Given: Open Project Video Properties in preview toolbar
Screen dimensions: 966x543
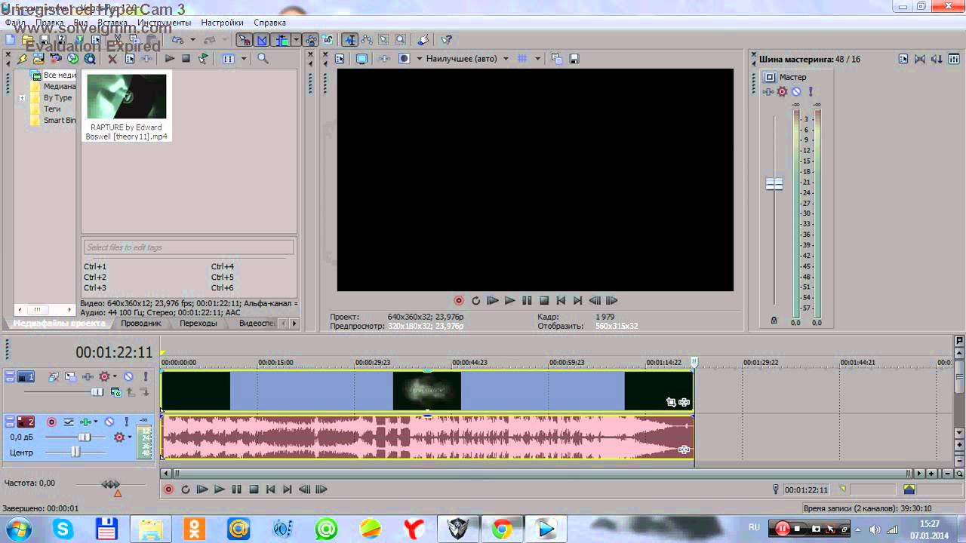Looking at the screenshot, I should coord(340,58).
